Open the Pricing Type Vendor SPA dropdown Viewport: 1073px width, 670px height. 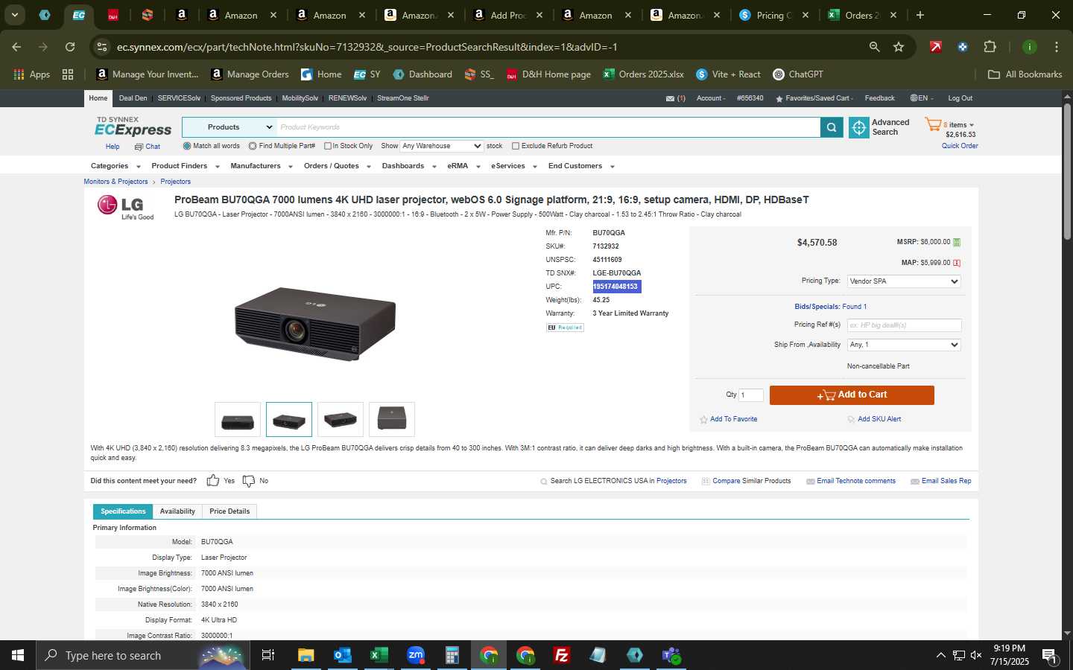pos(904,281)
